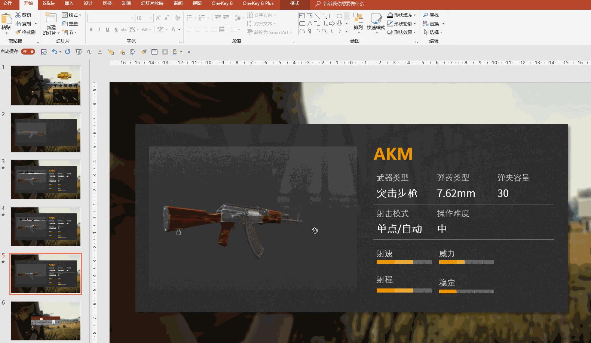The width and height of the screenshot is (591, 343).
Task: Decrease the list indent level
Action: [218, 18]
